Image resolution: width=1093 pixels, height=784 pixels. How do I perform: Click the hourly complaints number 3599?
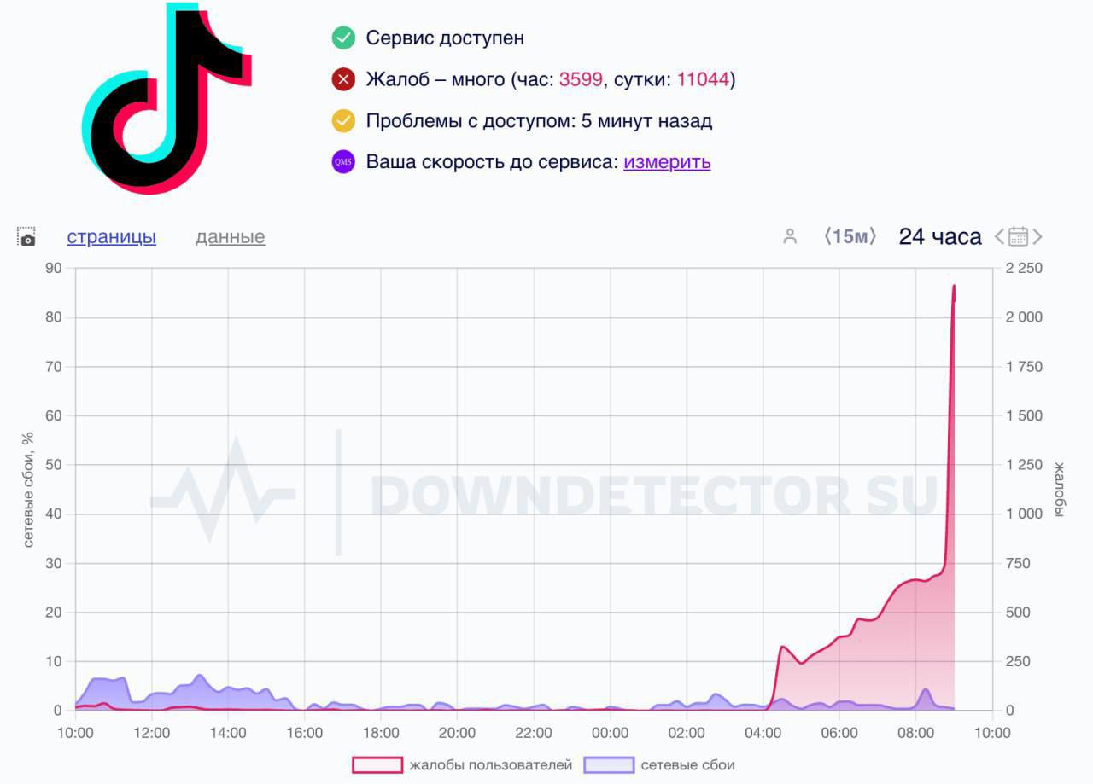[x=581, y=80]
